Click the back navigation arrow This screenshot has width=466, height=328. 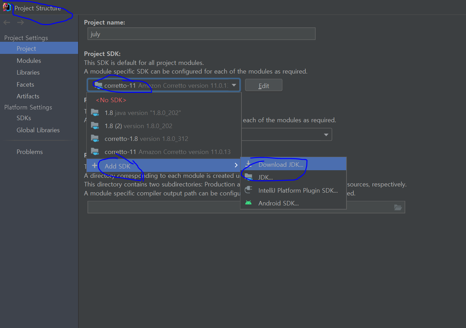point(7,22)
